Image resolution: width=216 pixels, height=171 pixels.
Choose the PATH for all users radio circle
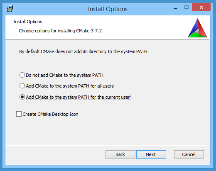22,86
